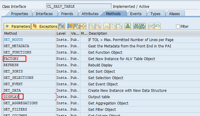Switch to the Properties tab
The height and width of the screenshot is (116, 200).
click(19, 14)
